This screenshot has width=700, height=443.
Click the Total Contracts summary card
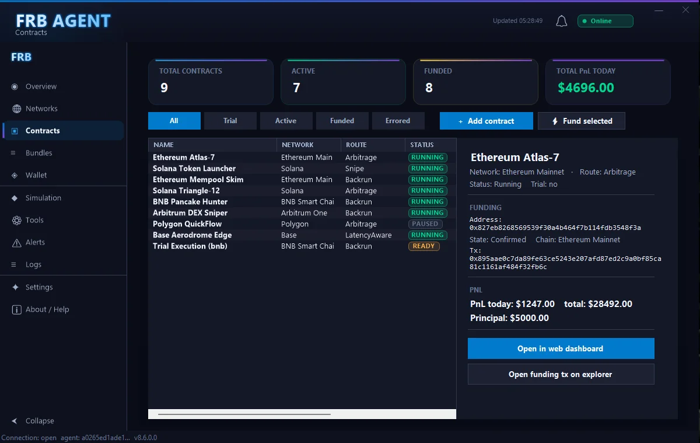[x=211, y=82]
